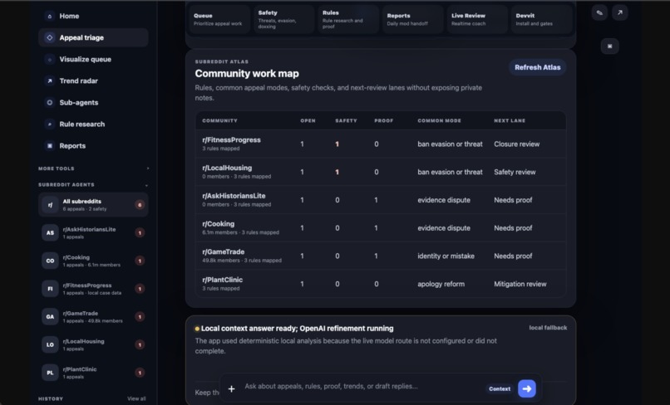Click r/AskHistoriansLite in the work map table
670x405 pixels.
[x=234, y=196]
